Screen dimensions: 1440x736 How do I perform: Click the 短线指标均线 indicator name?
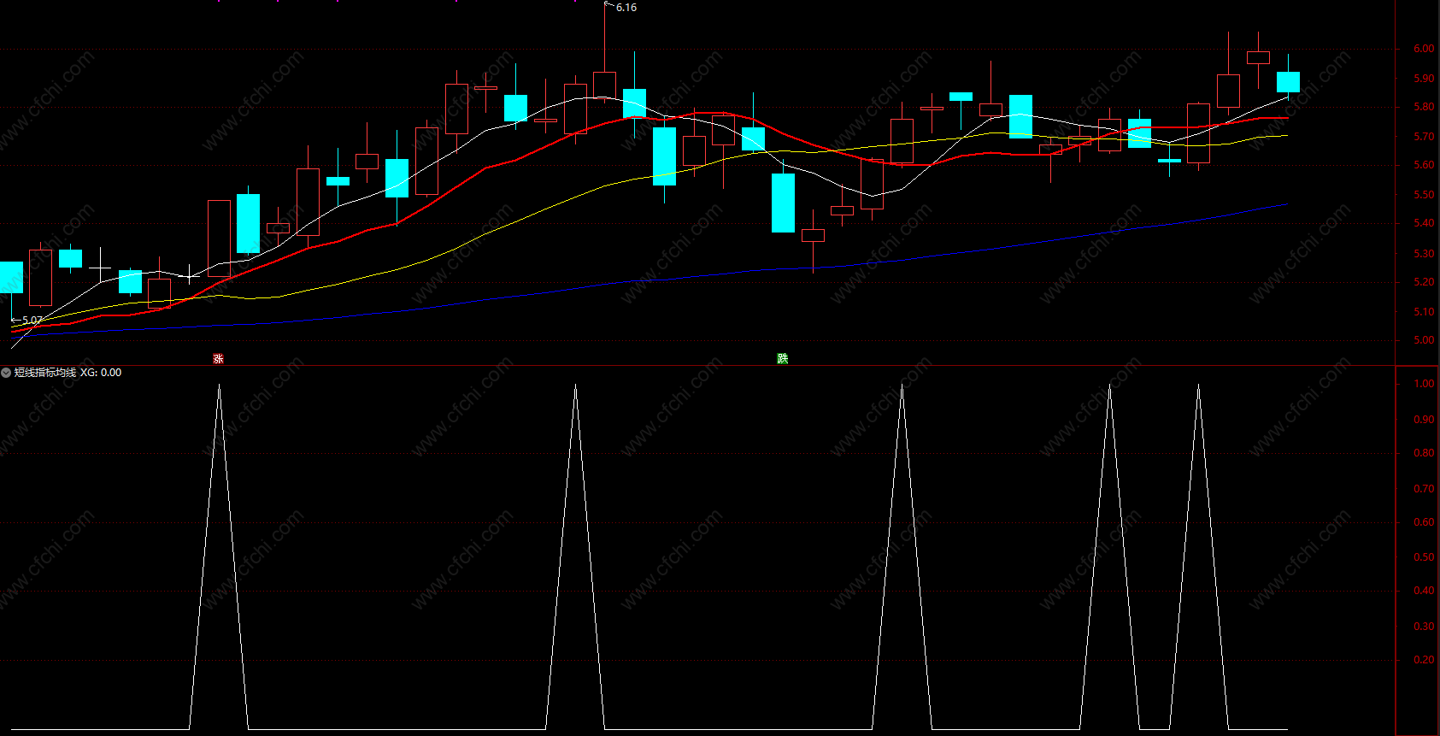[x=45, y=373]
